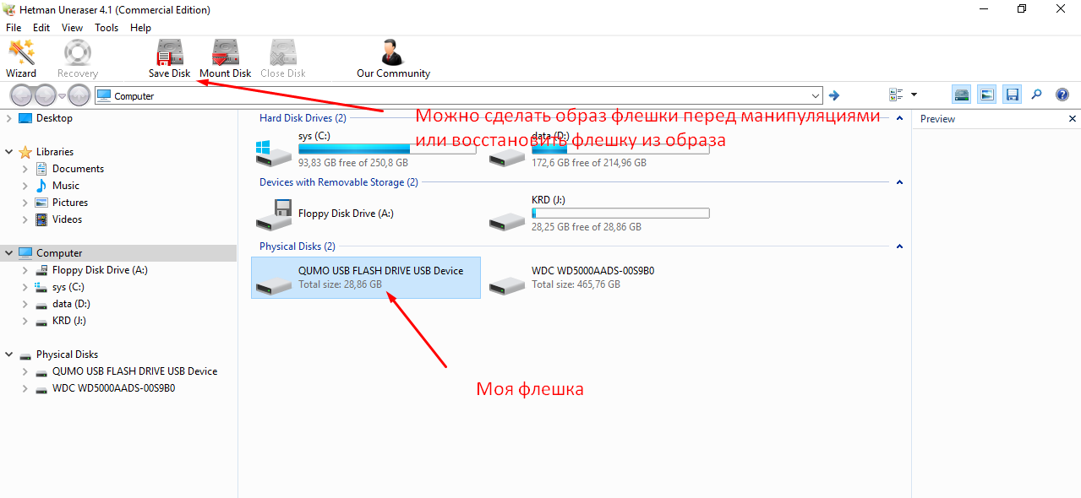
Task: Select Music in the tree
Action: 66,186
